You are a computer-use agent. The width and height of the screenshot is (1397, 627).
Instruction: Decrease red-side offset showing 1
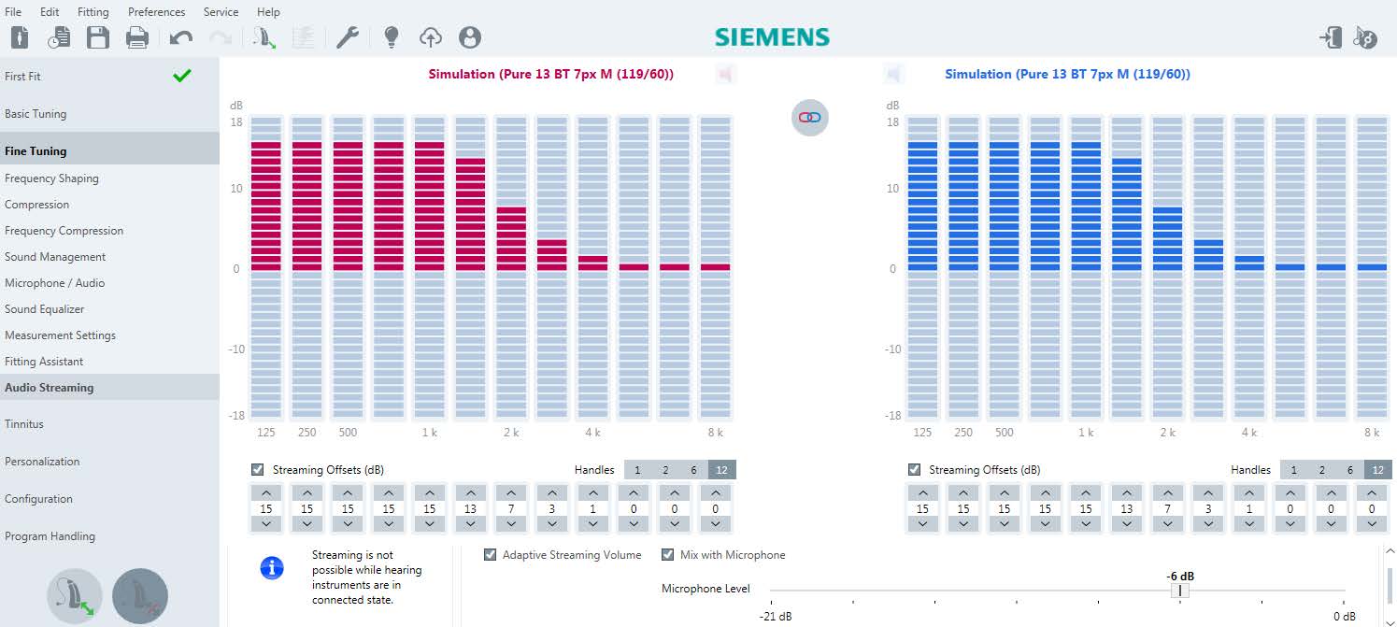coord(593,524)
